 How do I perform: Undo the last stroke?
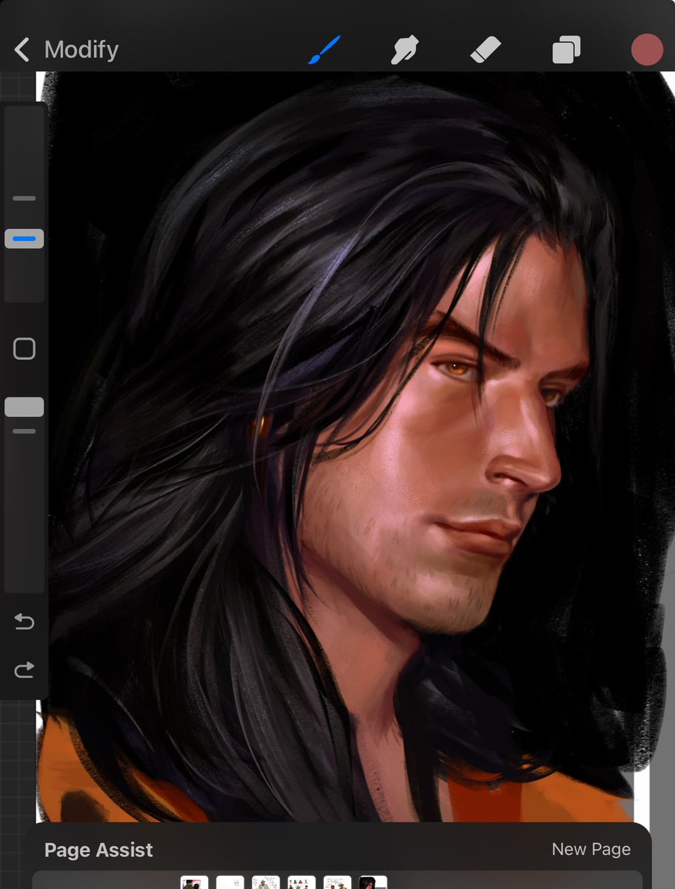tap(24, 622)
